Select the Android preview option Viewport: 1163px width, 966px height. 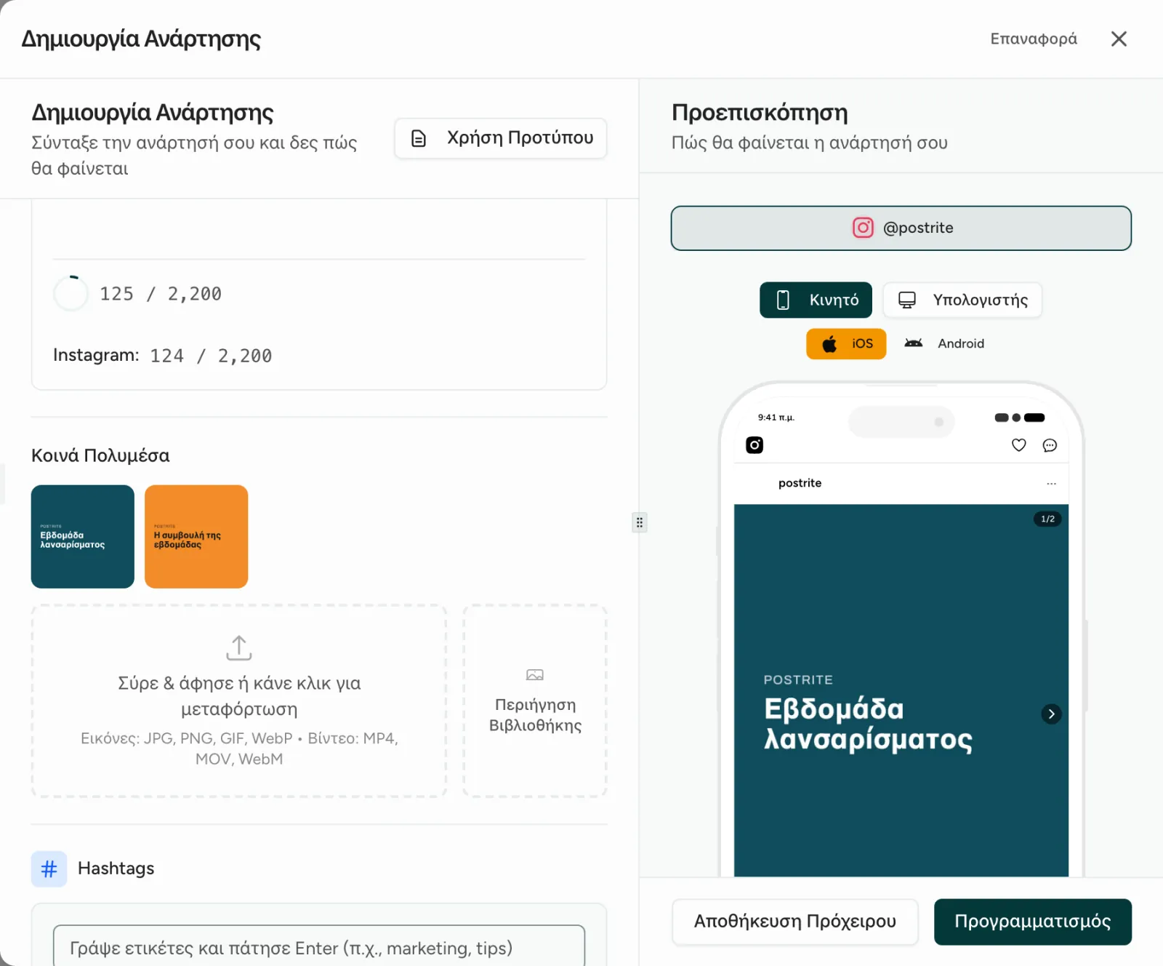[x=944, y=344]
